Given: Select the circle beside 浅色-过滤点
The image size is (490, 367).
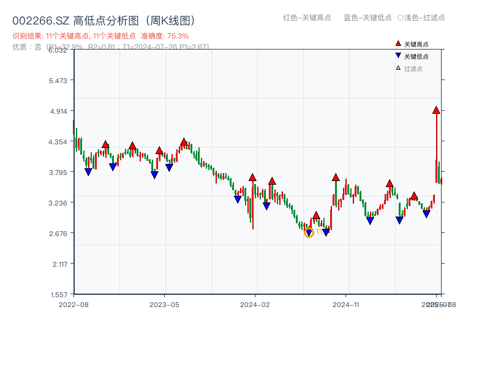Looking at the screenshot, I should 401,18.
